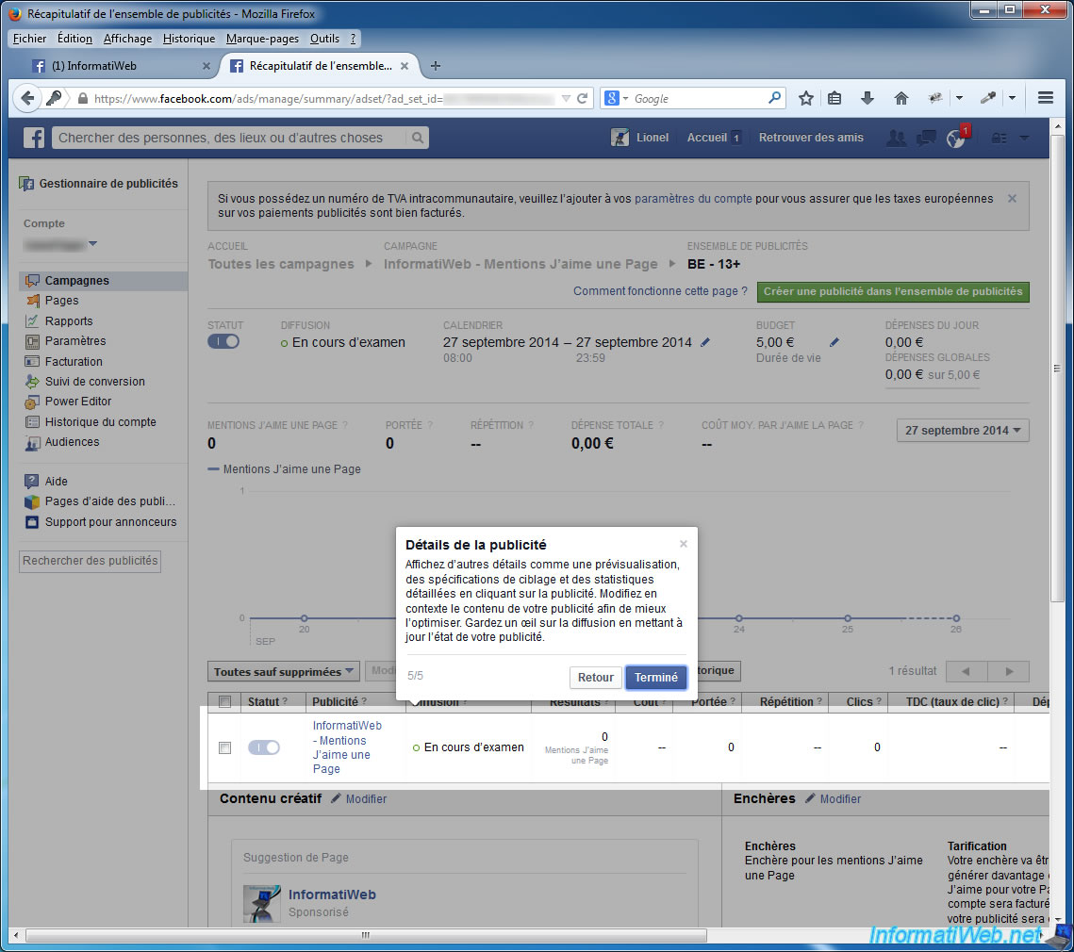Image resolution: width=1074 pixels, height=952 pixels.
Task: Click the Facebook logo icon
Action: [x=34, y=138]
